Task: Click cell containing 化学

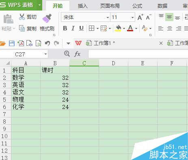Action: click(26, 107)
